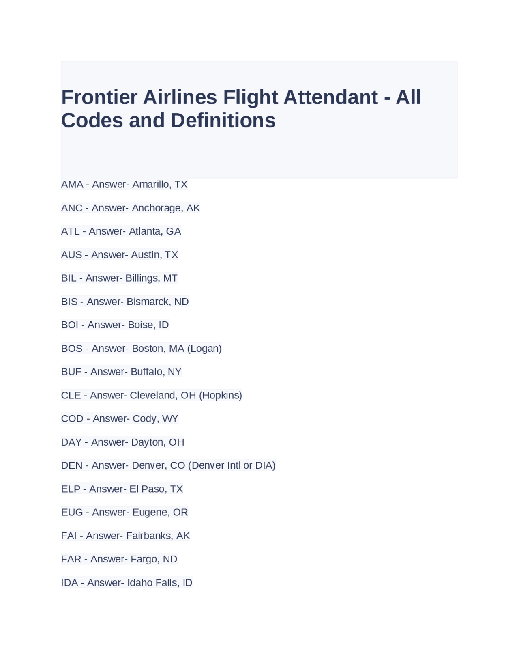
Task: Click the DAY Dayton, OH entry
Action: [x=122, y=442]
